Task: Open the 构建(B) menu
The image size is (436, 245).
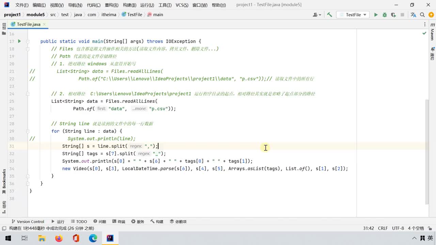Action: (129, 5)
